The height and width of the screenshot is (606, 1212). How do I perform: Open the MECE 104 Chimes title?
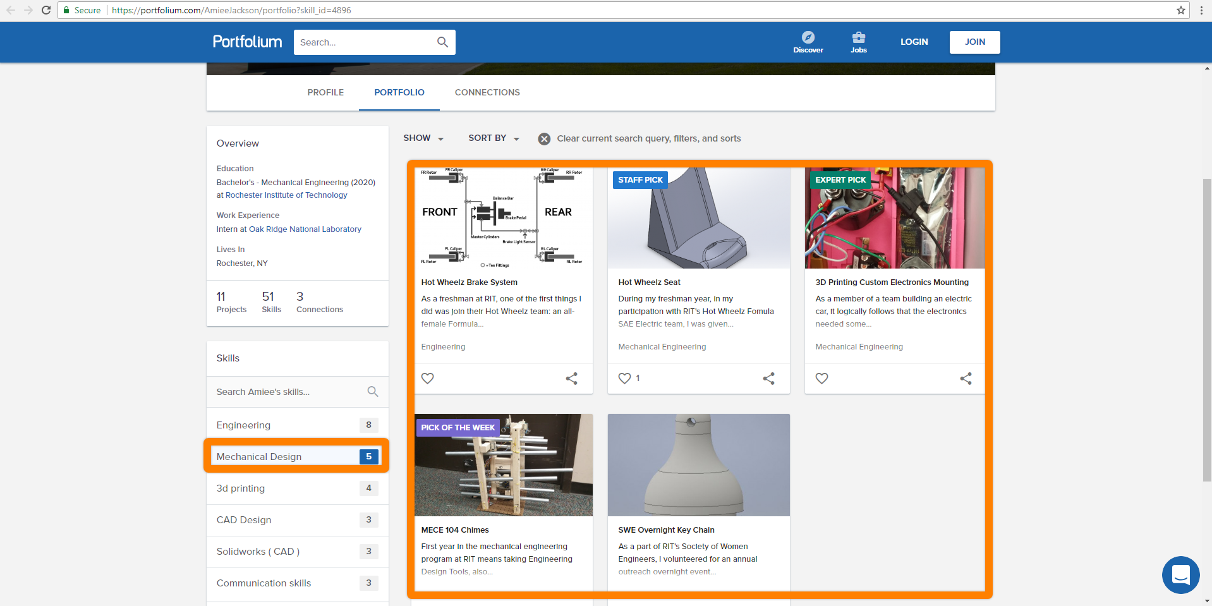(x=455, y=530)
